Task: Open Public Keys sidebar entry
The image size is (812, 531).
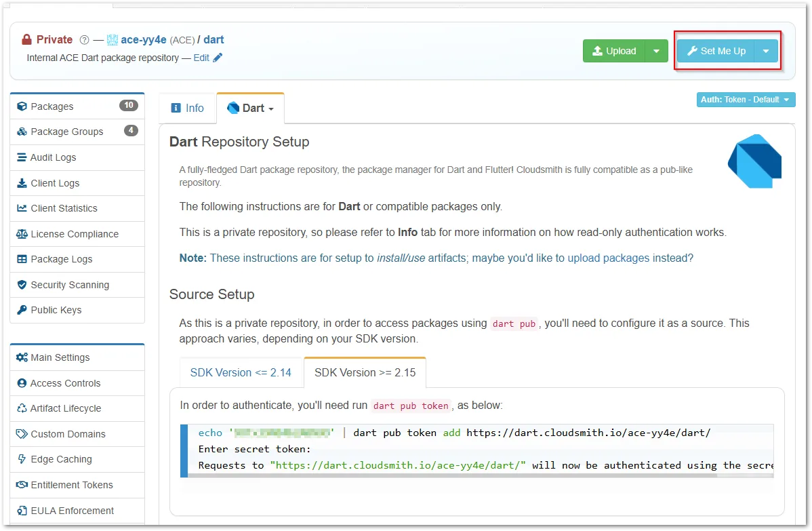Action: (77, 310)
